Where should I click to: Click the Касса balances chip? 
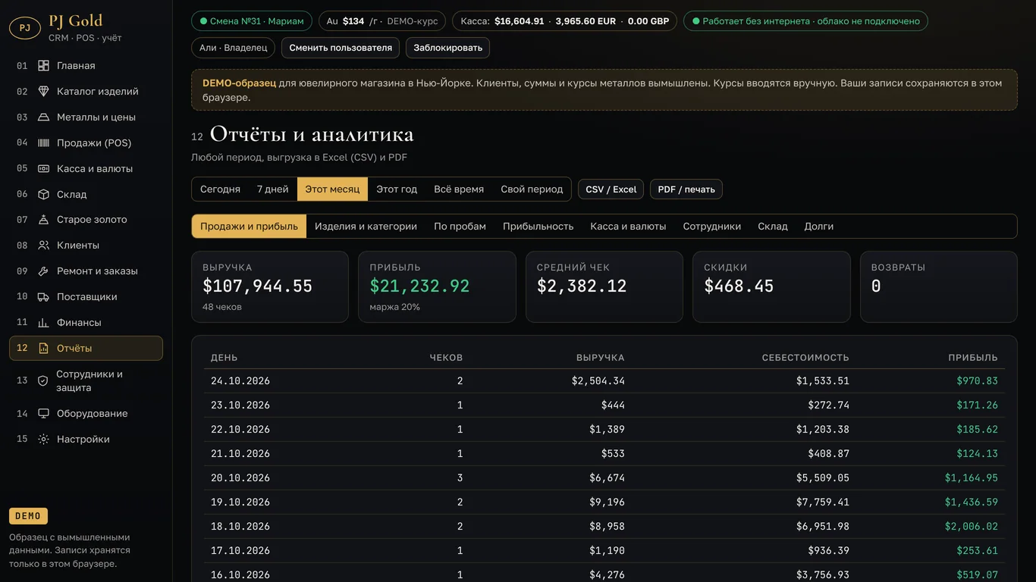coord(564,21)
